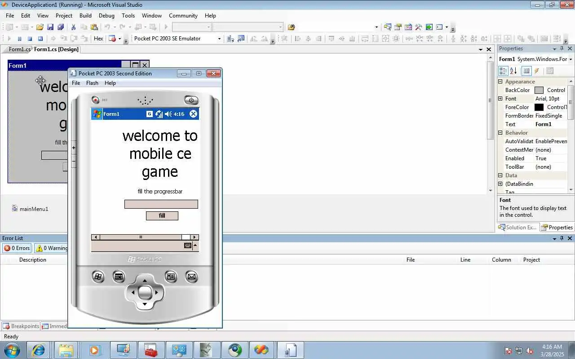Open the Flash menu in emulator window
Screen dimensions: 575x359
[x=92, y=83]
